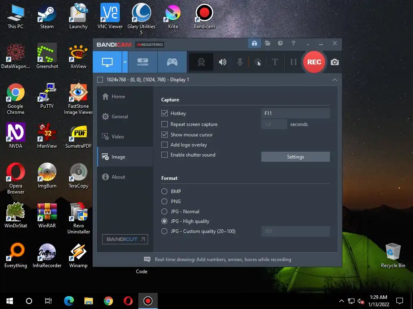Open WinRAR desktop icon
This screenshot has width=413, height=309.
click(x=47, y=216)
